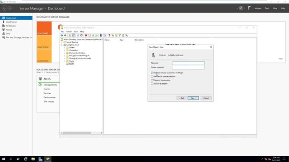This screenshot has height=162, width=289.
Task: Click the Properties icon right of Delete
Action: pos(89,35)
